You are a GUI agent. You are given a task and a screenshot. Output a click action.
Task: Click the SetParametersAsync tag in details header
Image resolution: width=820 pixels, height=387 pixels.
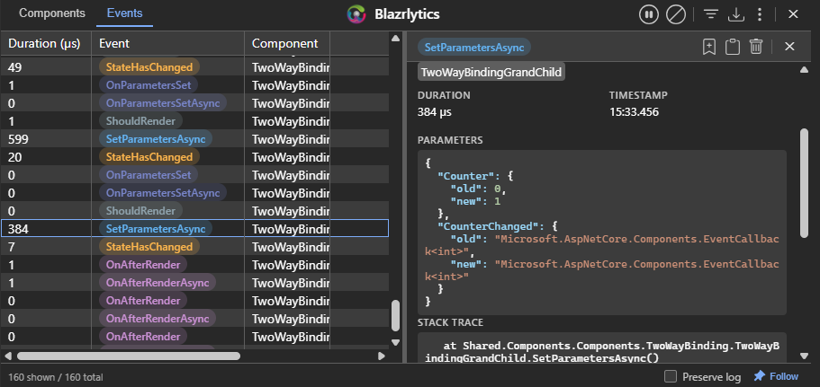tap(474, 48)
